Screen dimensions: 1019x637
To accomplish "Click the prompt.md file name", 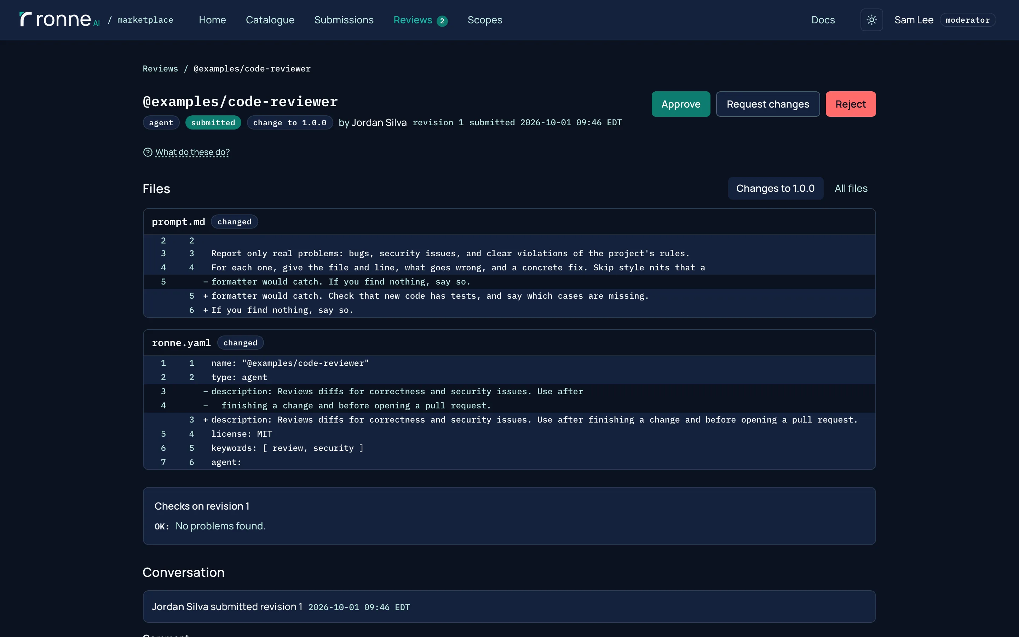I will pyautogui.click(x=179, y=222).
